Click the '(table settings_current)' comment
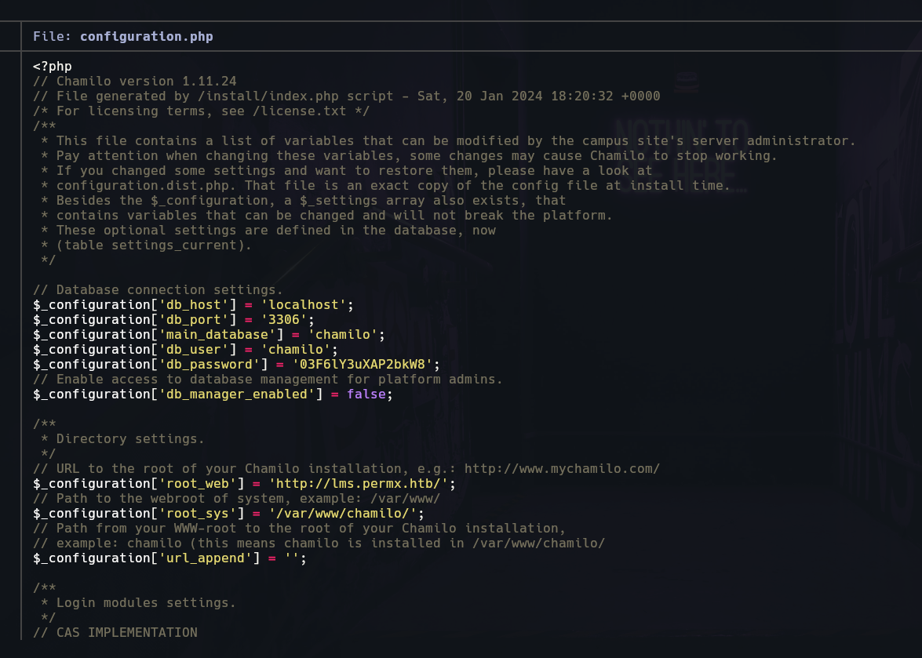Screen dimensions: 922x658 click(147, 245)
